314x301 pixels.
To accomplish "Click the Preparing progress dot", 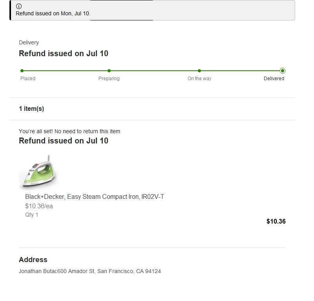I will tap(109, 71).
